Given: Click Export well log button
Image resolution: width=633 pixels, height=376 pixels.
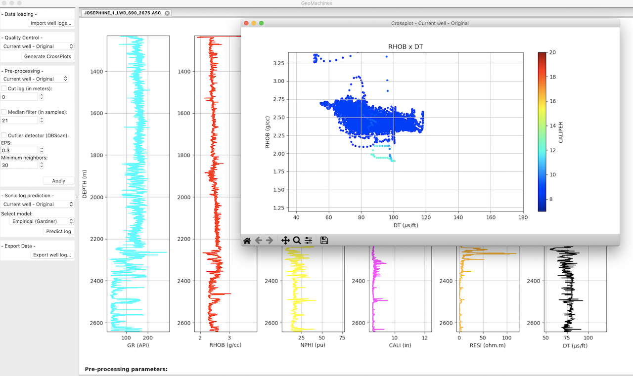Looking at the screenshot, I should (x=52, y=255).
